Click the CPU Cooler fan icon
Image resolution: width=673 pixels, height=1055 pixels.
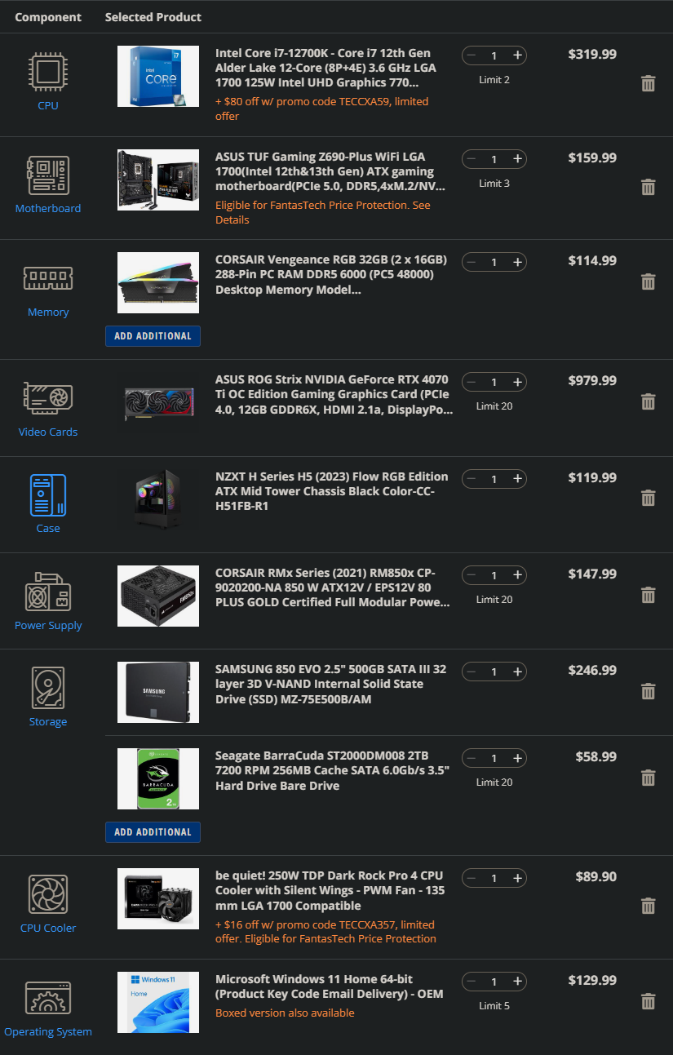pos(48,895)
